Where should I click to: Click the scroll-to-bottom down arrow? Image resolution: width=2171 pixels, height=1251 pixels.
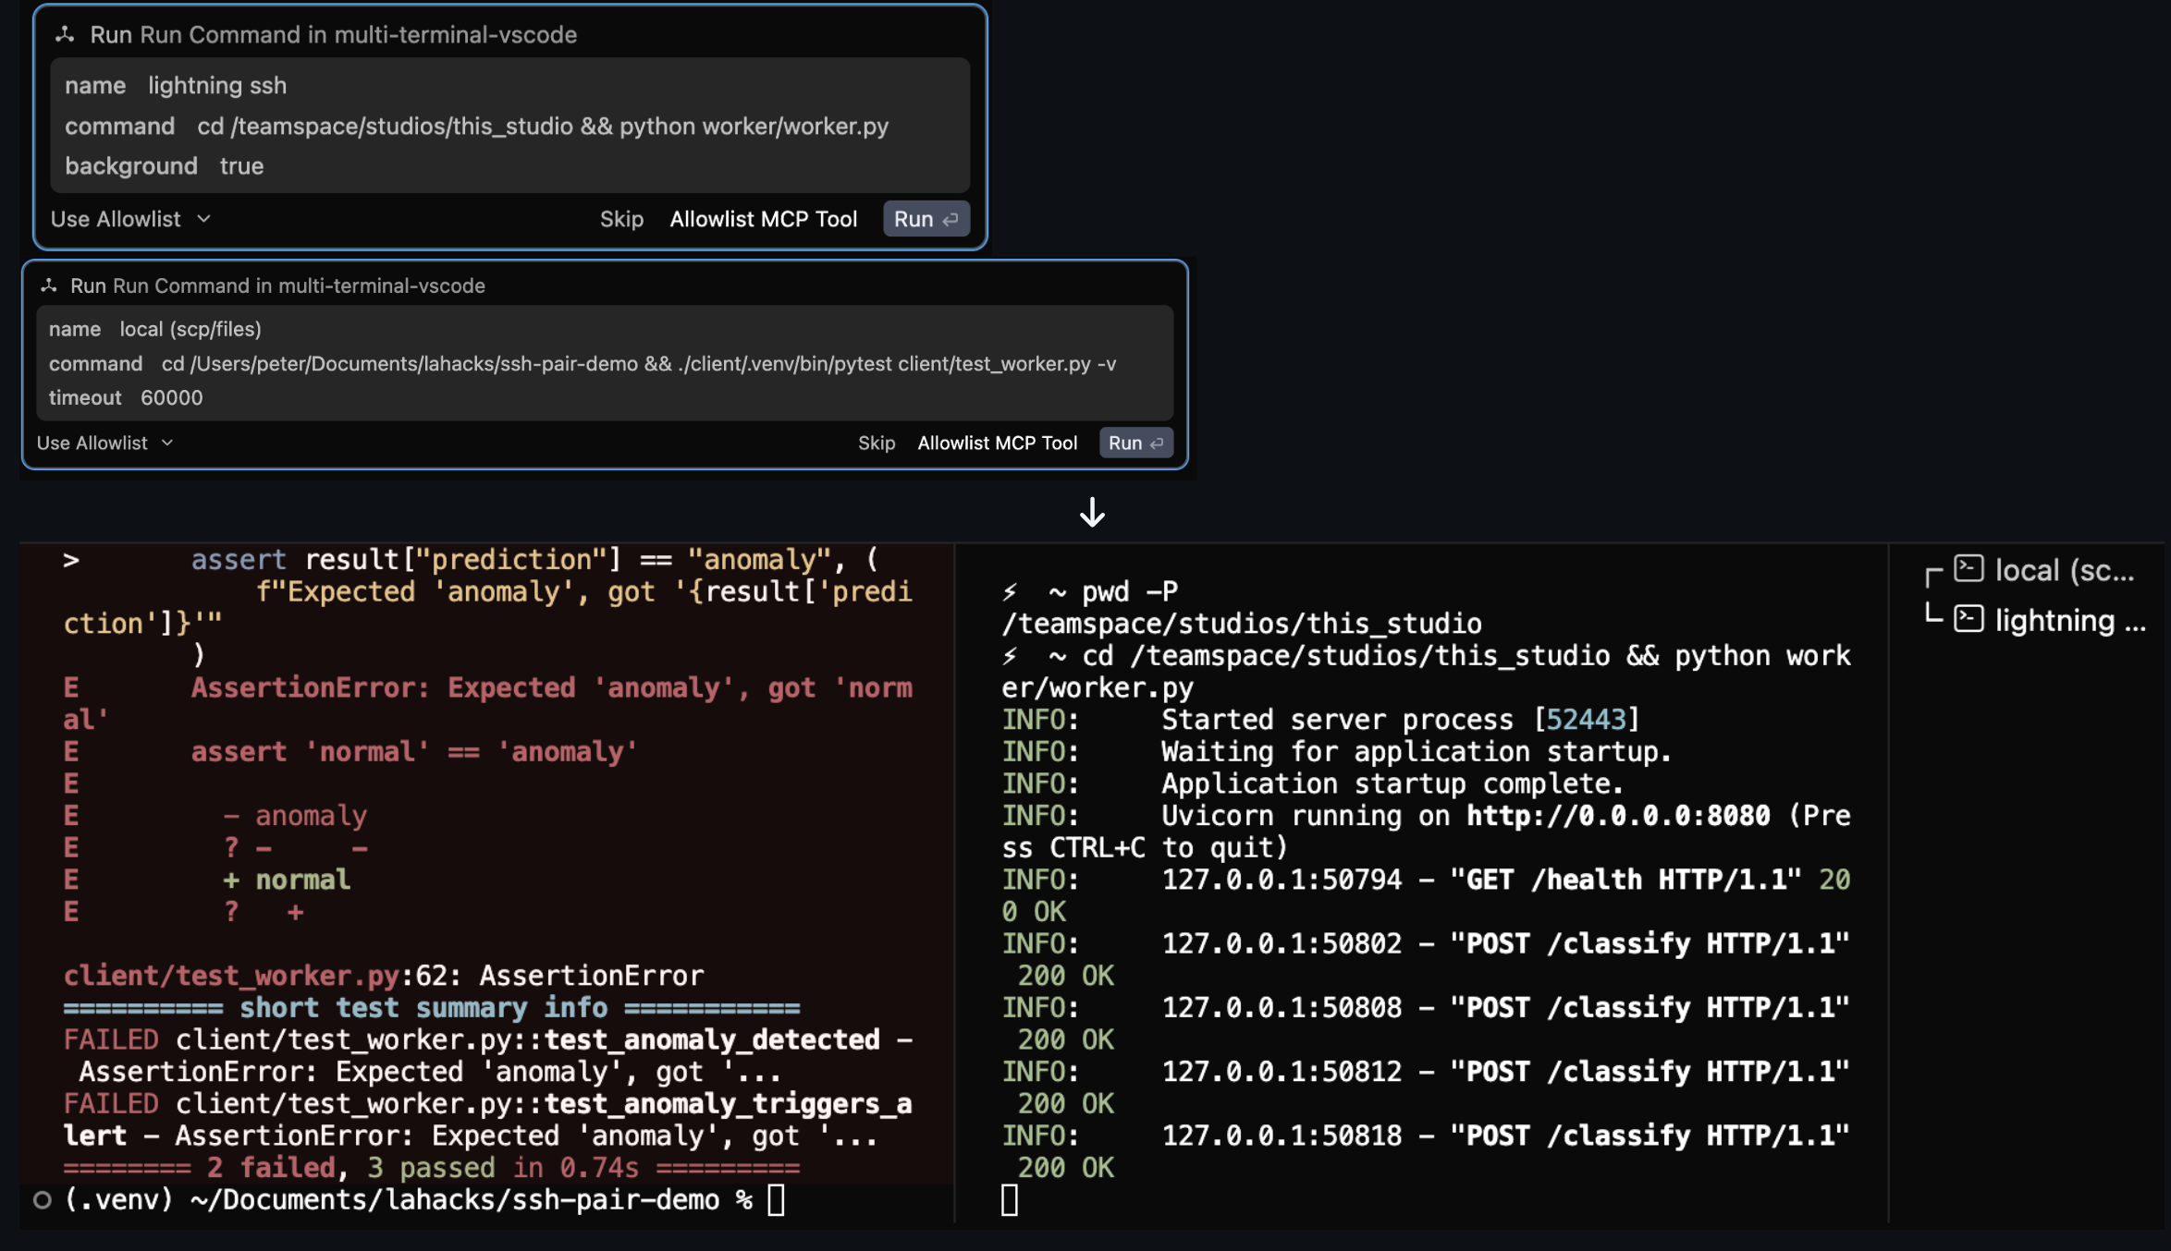pos(1092,512)
